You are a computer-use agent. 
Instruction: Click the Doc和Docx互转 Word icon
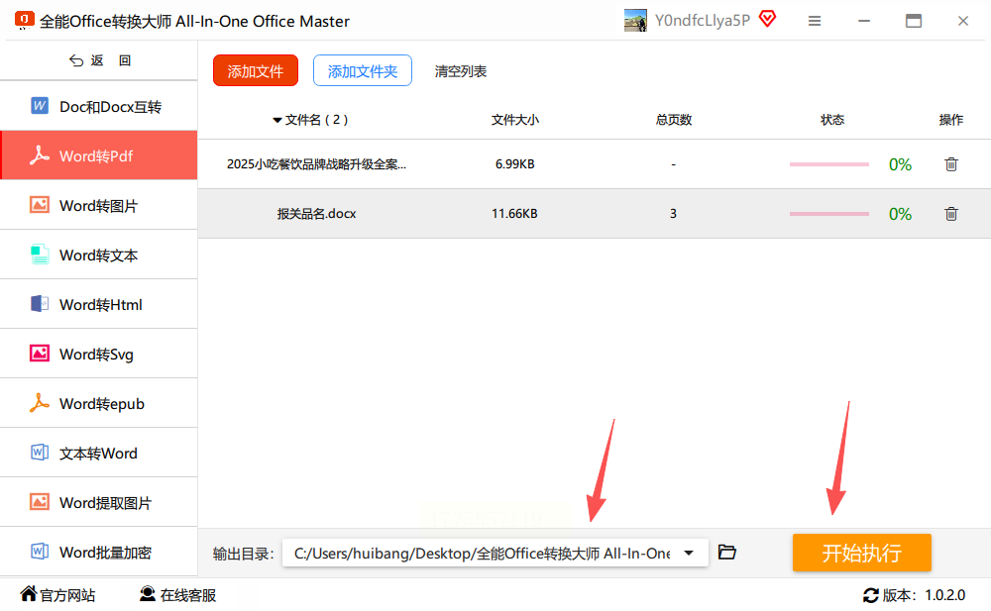40,106
